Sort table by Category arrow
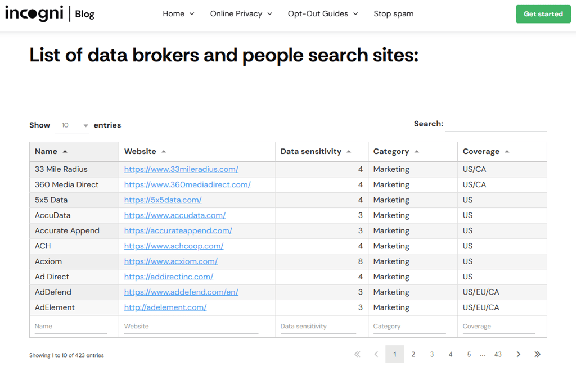 (417, 152)
